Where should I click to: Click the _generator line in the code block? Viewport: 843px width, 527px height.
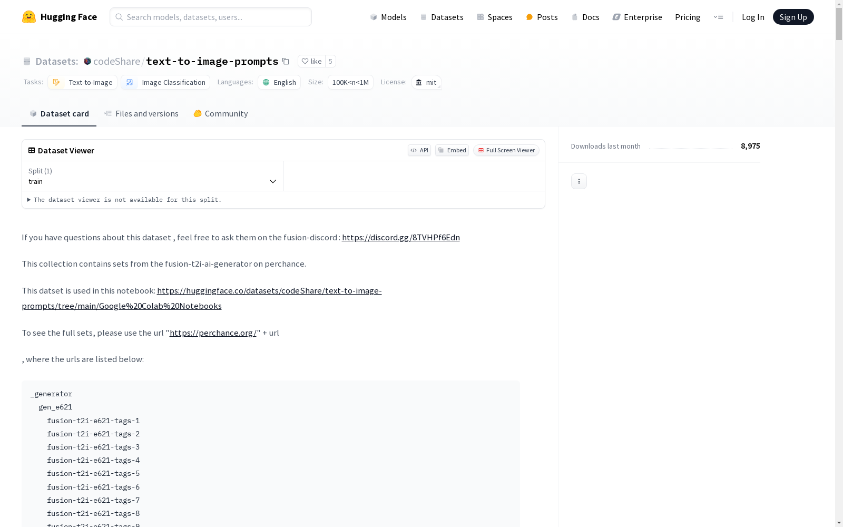[51, 394]
